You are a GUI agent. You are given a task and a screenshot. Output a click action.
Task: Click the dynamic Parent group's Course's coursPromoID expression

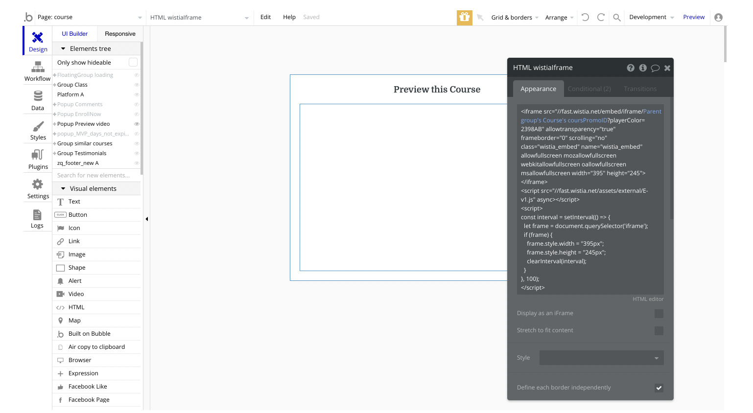pos(591,116)
